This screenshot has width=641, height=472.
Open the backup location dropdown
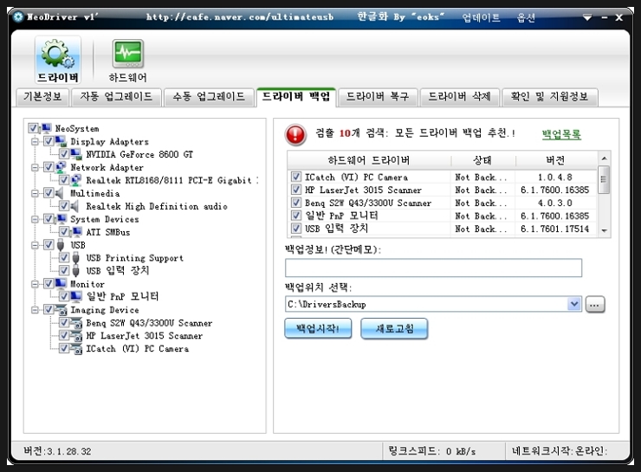573,304
